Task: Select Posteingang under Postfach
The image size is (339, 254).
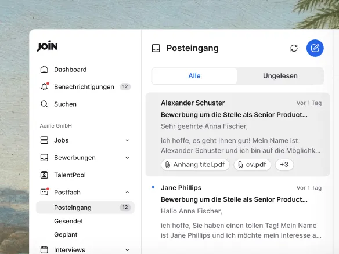Action: (x=85, y=208)
